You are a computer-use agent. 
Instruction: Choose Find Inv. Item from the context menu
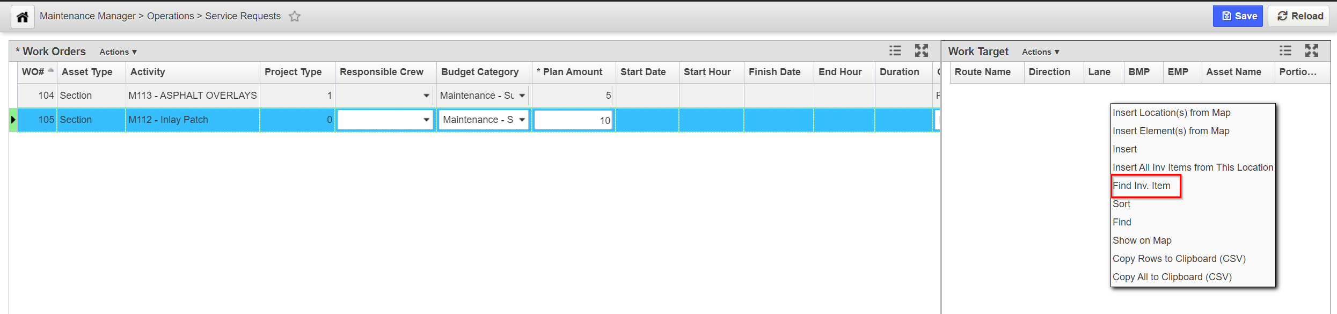(x=1141, y=186)
